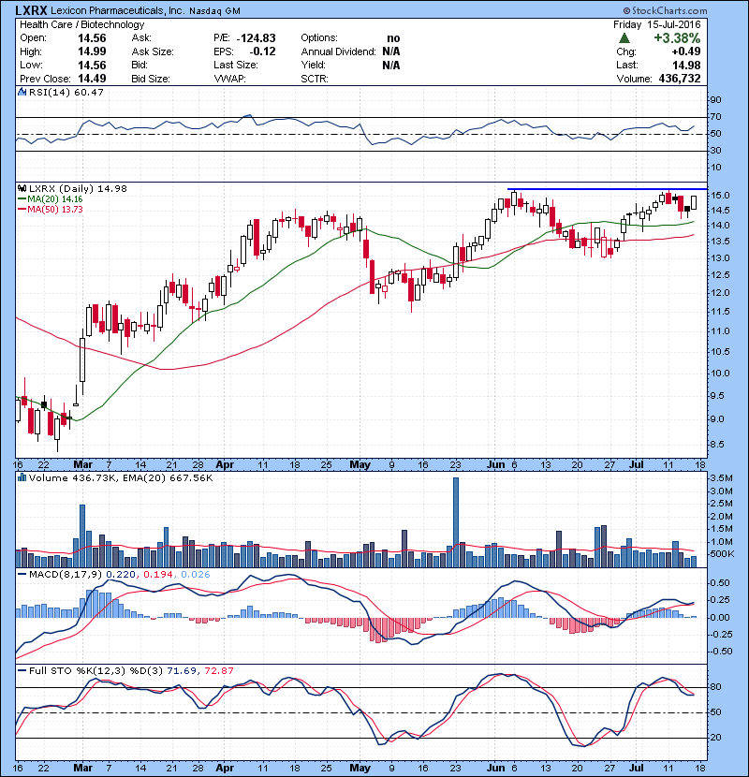This screenshot has width=749, height=777.
Task: Click the Low: label in quote panel
Action: pyautogui.click(x=31, y=65)
